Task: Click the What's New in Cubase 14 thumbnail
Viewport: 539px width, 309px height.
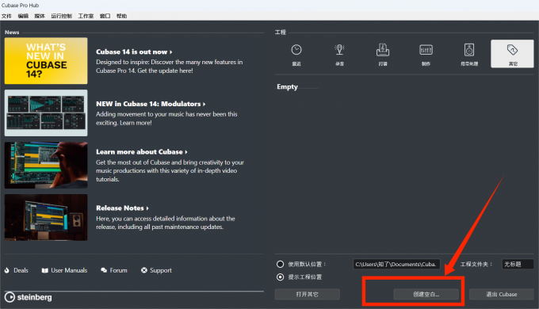Action: pyautogui.click(x=46, y=61)
